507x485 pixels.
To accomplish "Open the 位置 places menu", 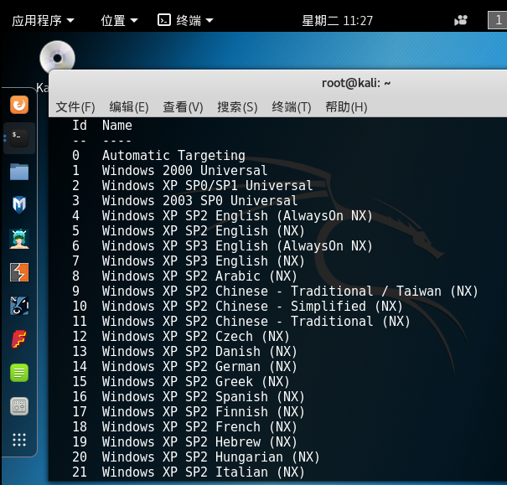I will (x=119, y=20).
